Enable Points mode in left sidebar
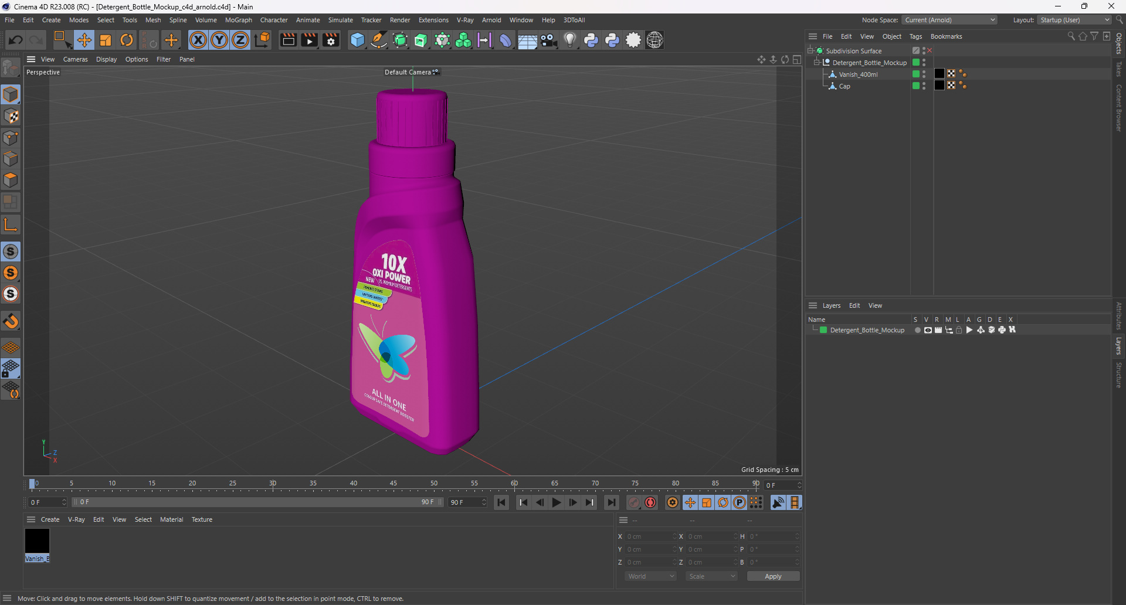The width and height of the screenshot is (1126, 605). pos(11,138)
